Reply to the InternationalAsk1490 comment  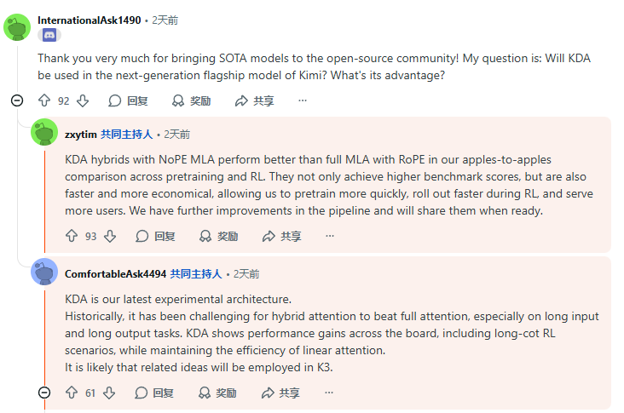(128, 100)
